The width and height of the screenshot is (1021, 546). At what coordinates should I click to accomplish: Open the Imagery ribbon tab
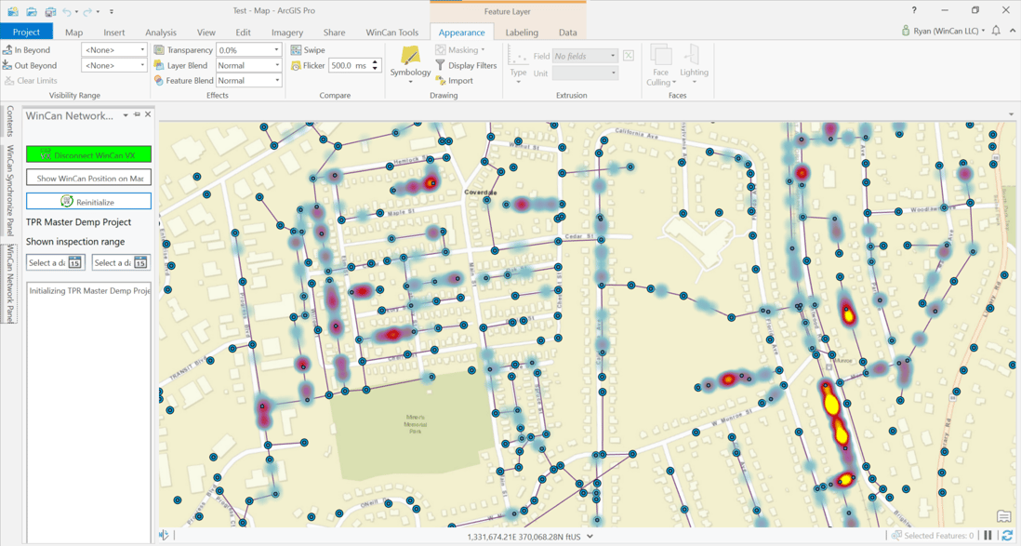(x=287, y=31)
